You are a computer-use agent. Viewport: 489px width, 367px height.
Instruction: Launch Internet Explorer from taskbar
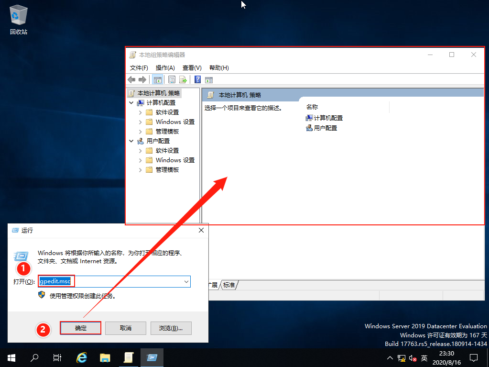82,357
